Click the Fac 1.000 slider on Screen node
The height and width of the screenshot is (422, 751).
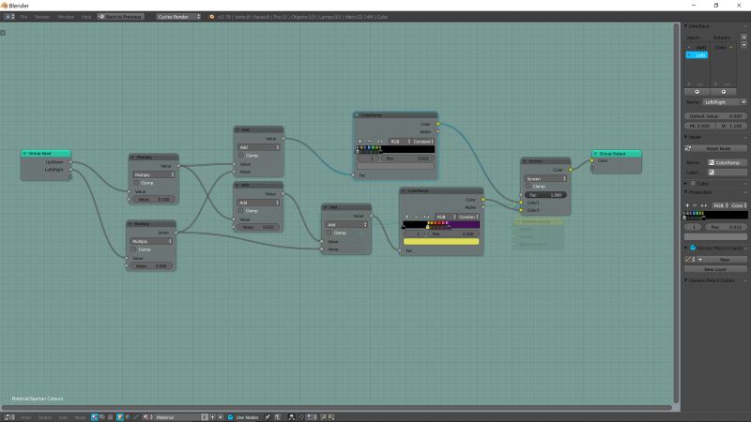coord(545,195)
